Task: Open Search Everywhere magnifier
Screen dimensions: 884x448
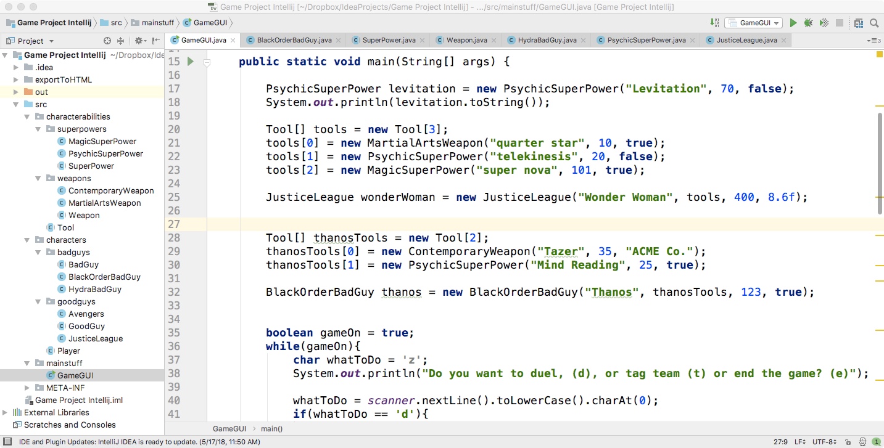Action: (x=874, y=23)
